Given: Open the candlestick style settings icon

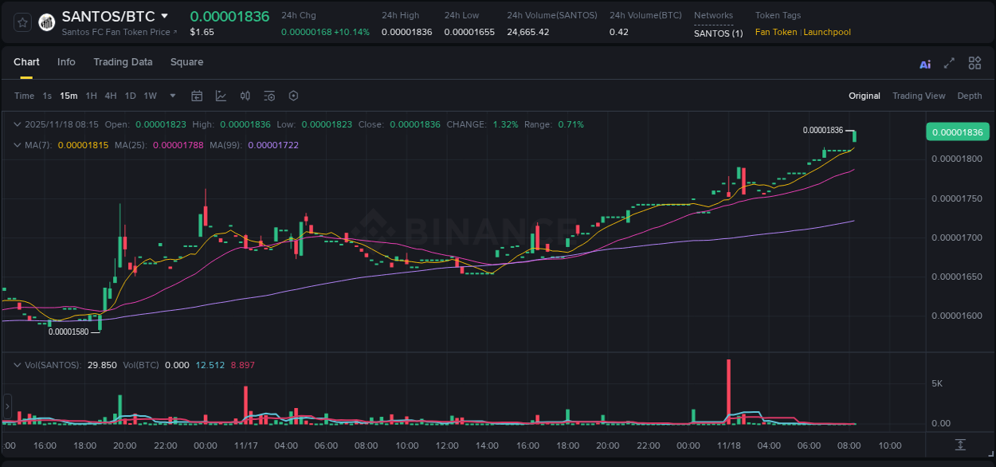Looking at the screenshot, I should (x=245, y=96).
